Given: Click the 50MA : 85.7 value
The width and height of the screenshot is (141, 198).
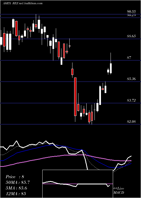Looking at the screenshot, I should pyautogui.click(x=18, y=182).
